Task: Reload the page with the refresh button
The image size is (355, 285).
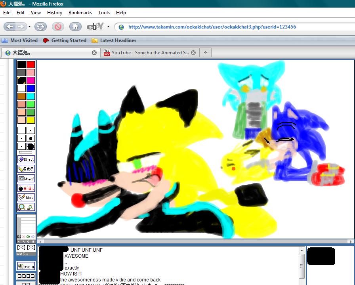Action: 40,27
